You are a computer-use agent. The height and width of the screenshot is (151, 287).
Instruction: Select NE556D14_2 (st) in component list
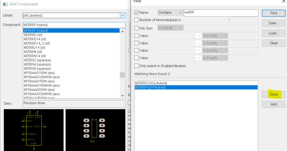[x=71, y=43]
